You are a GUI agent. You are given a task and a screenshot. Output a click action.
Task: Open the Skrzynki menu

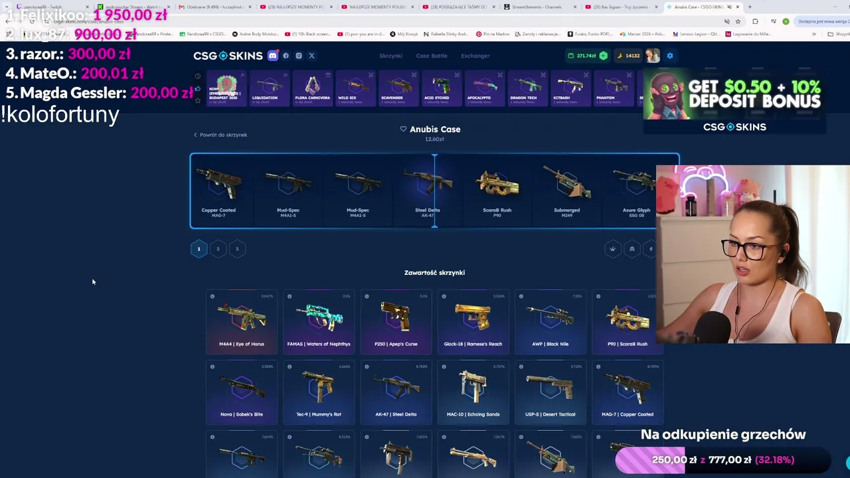click(390, 56)
